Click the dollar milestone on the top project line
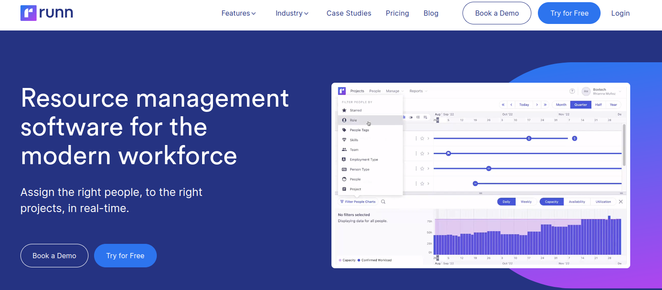Screen dimensions: 662x290 (x=529, y=138)
